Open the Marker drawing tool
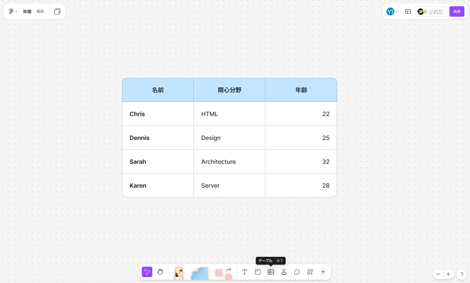The image size is (470, 283). tap(178, 272)
